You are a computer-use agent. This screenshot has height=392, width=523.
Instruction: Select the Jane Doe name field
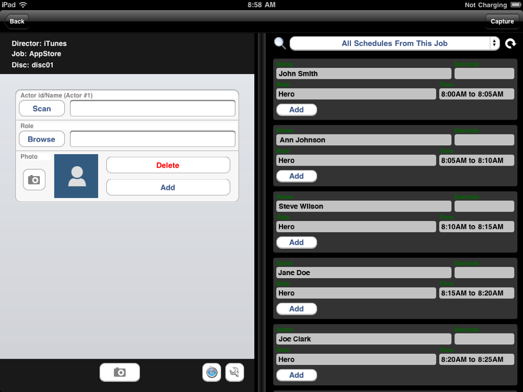[363, 273]
